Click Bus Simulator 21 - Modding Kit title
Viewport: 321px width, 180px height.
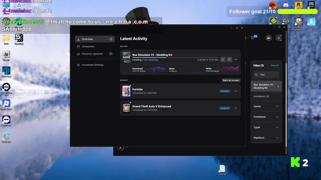click(x=152, y=55)
